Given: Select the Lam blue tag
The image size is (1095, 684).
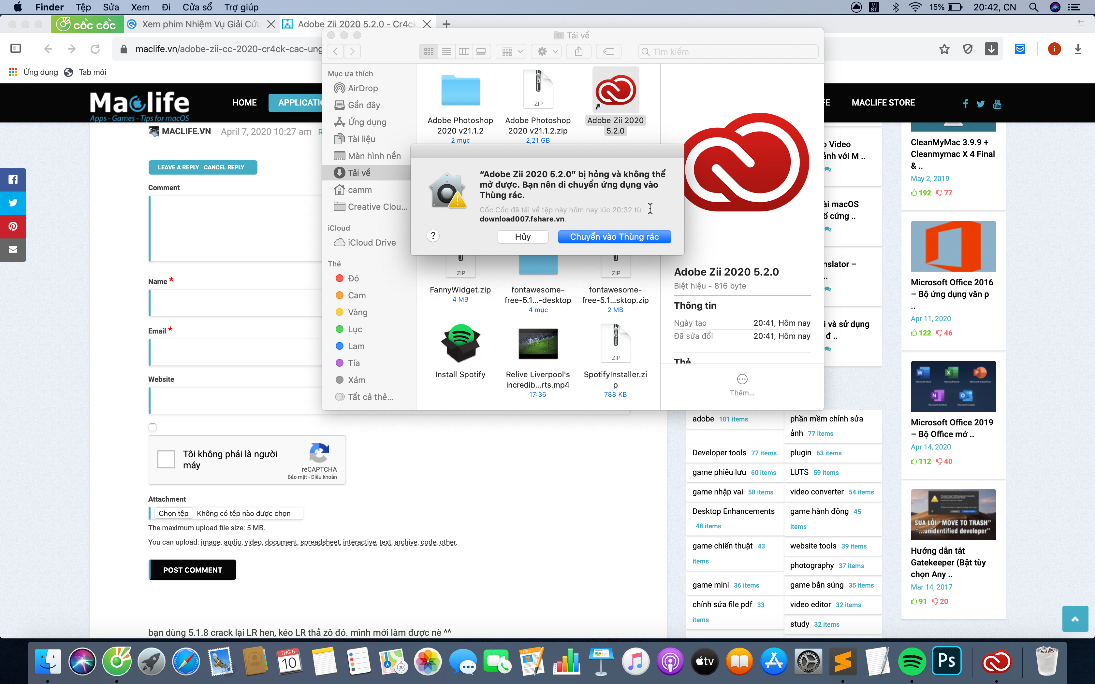Looking at the screenshot, I should coord(356,346).
